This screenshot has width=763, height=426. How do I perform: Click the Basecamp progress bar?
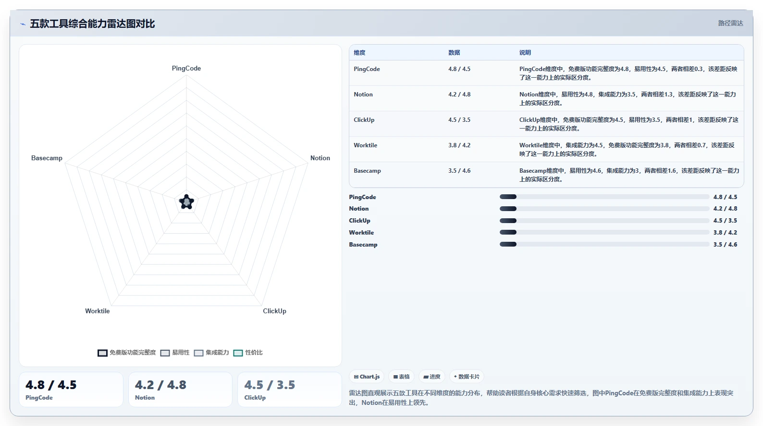604,244
